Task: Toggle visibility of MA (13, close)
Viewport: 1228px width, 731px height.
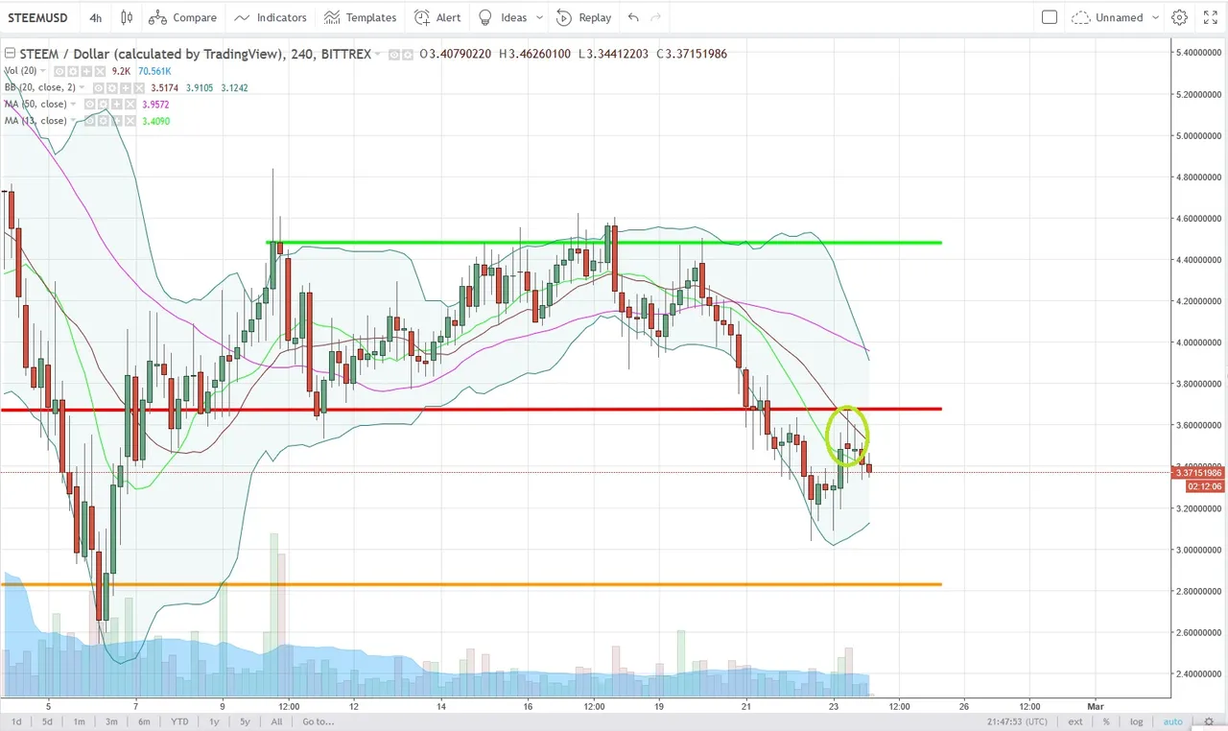Action: pos(89,121)
